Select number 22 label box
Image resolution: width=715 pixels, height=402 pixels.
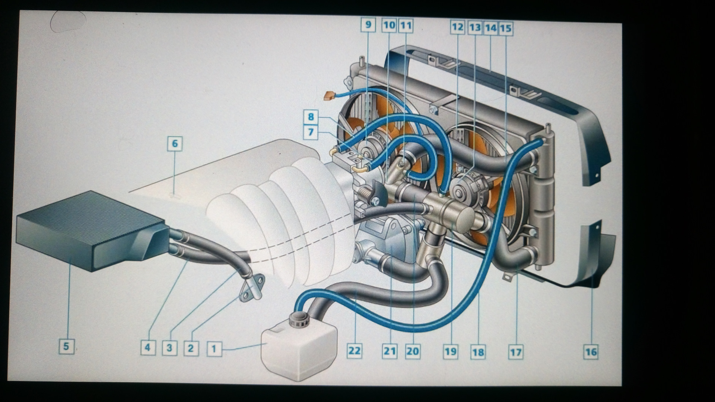[x=354, y=351]
